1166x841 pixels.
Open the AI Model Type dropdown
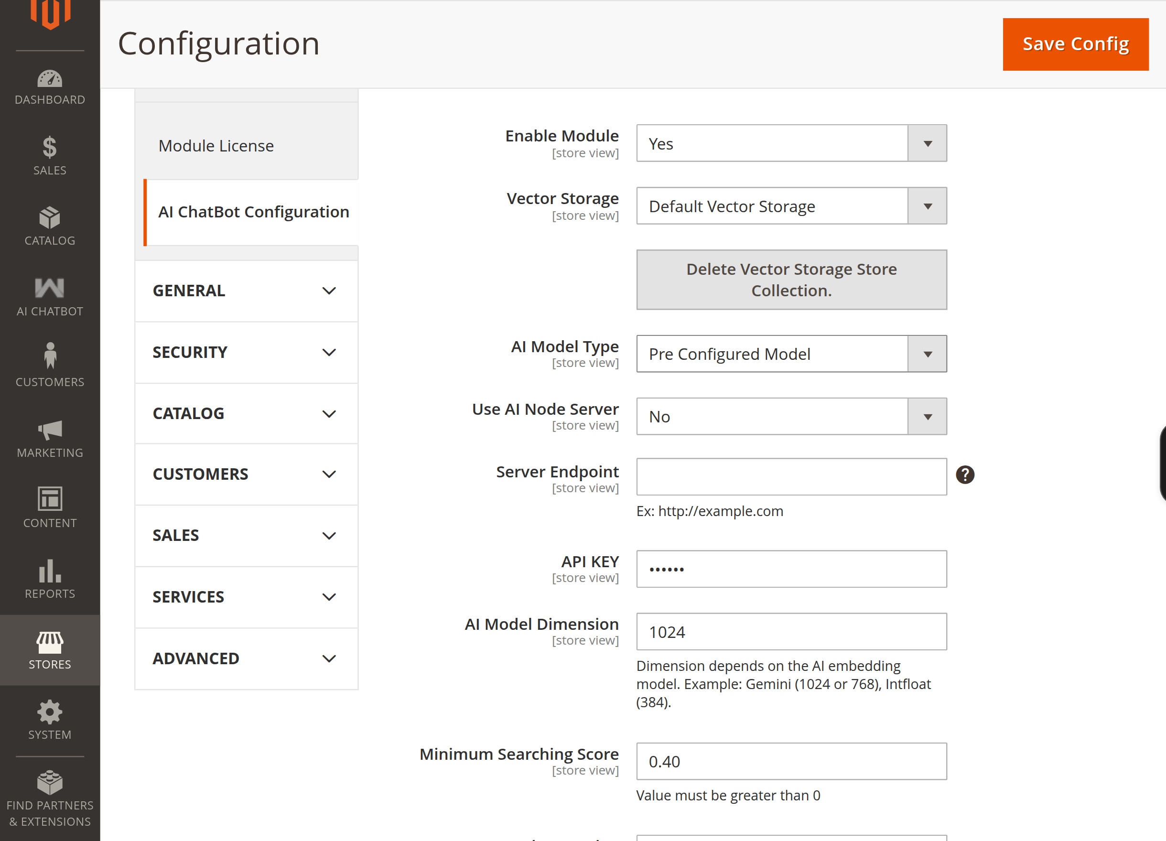(x=791, y=354)
